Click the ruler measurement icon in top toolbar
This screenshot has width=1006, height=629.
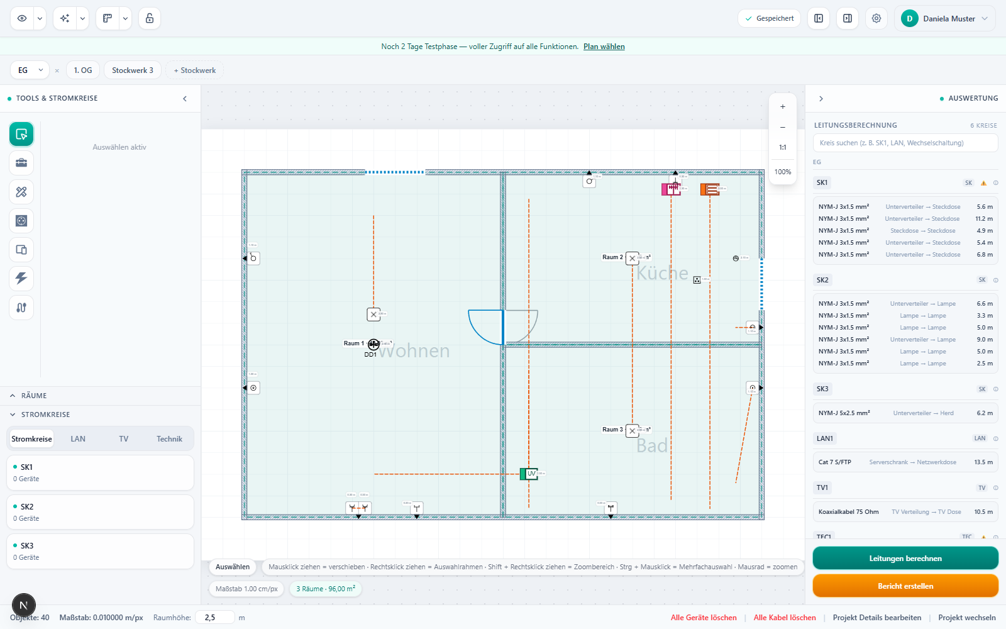tap(108, 18)
